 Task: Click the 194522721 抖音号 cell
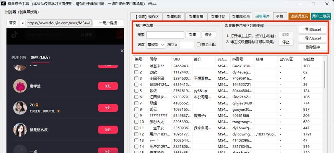[243, 85]
